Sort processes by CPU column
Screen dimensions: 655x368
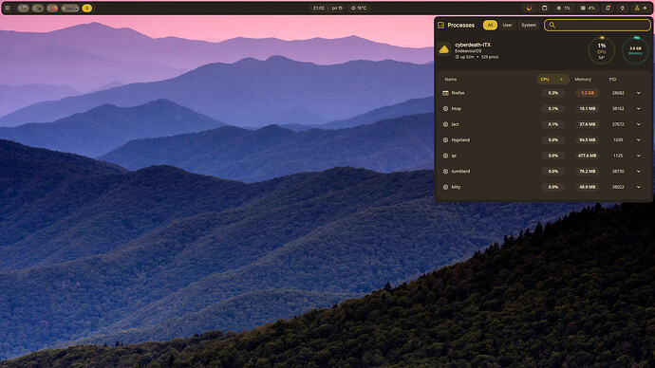[552, 80]
